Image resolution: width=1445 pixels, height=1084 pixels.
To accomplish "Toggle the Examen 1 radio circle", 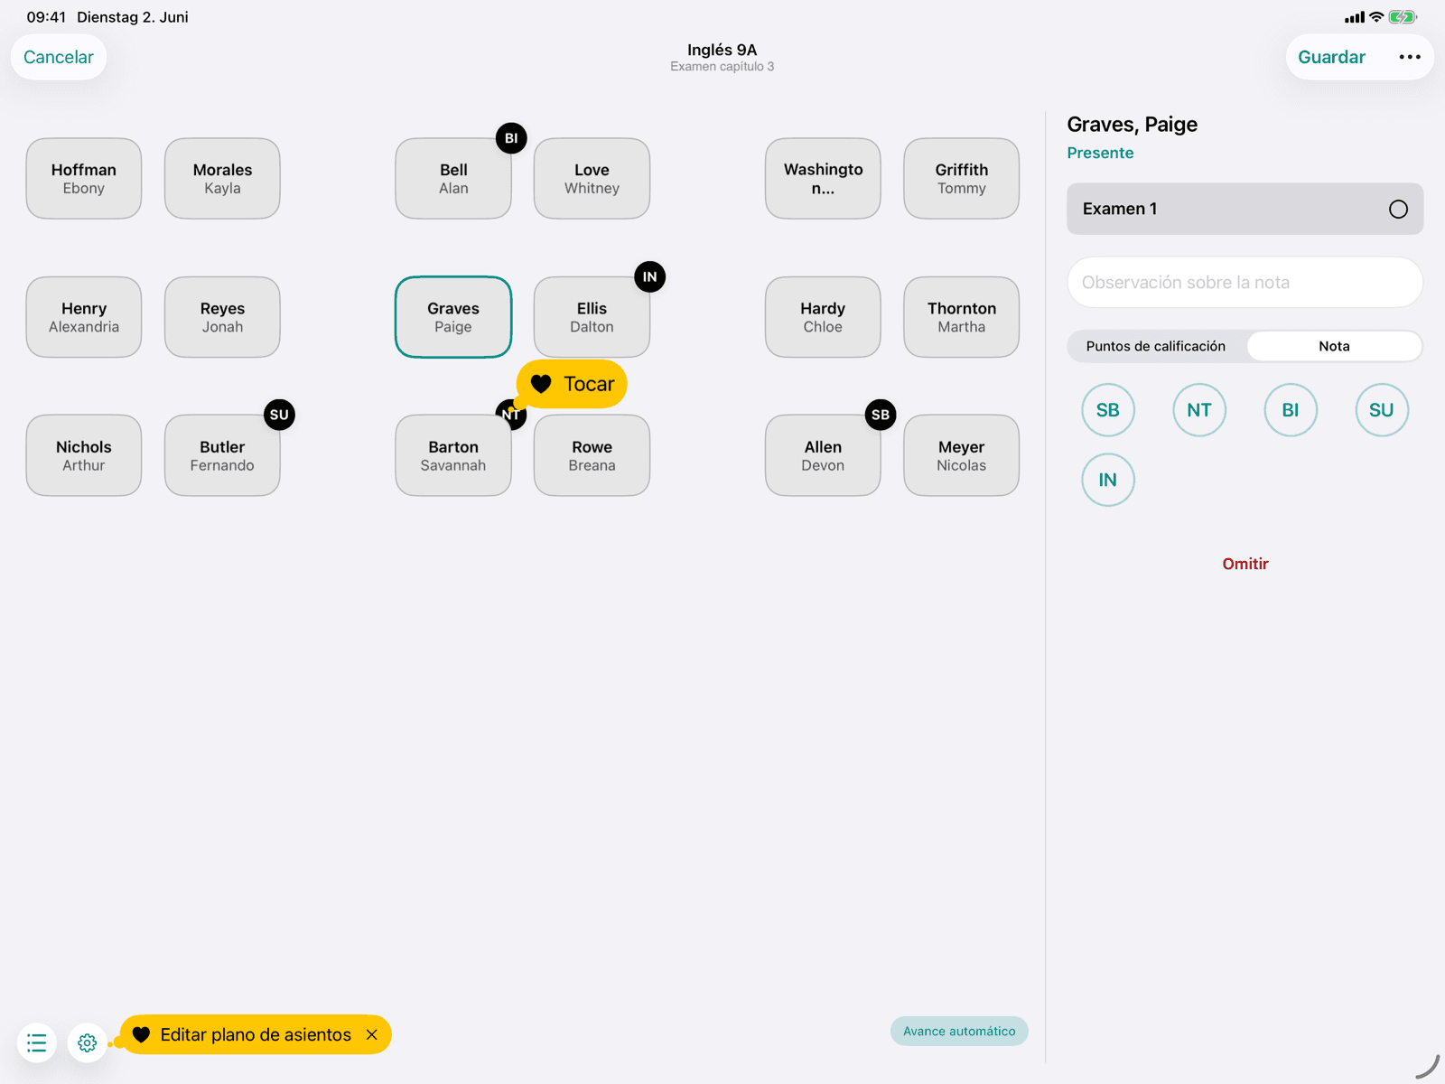I will [1398, 210].
